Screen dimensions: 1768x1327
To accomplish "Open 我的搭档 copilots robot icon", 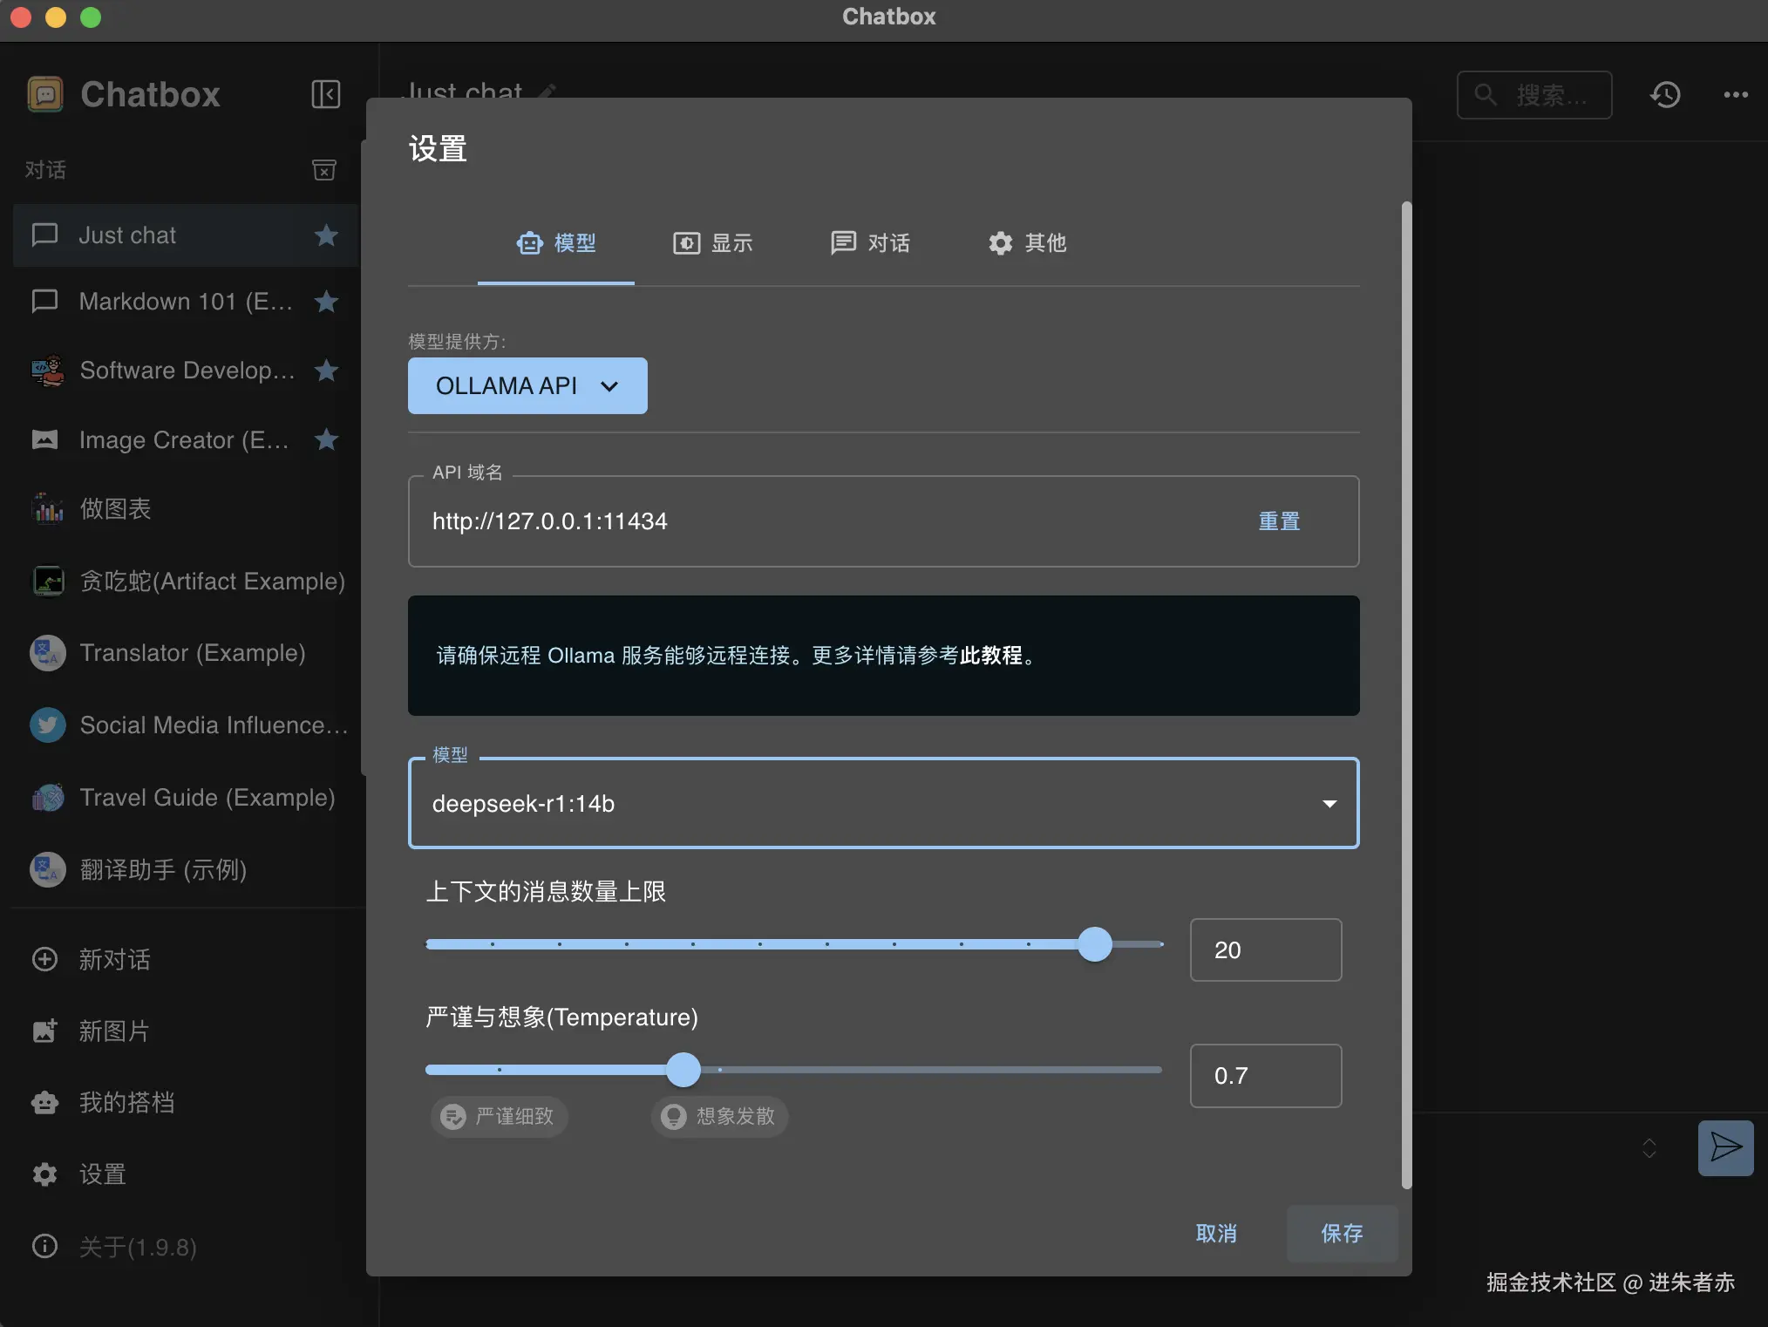I will coord(44,1102).
